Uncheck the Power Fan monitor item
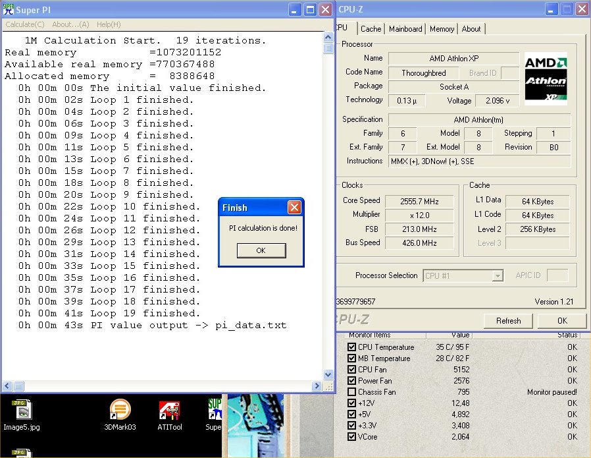 pos(351,380)
